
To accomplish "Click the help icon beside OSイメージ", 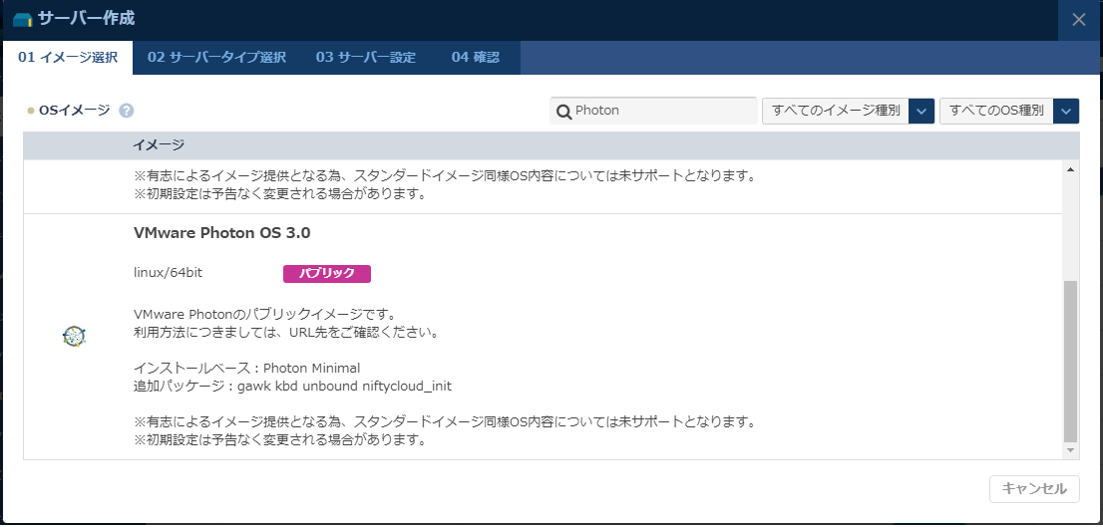I will tap(127, 111).
